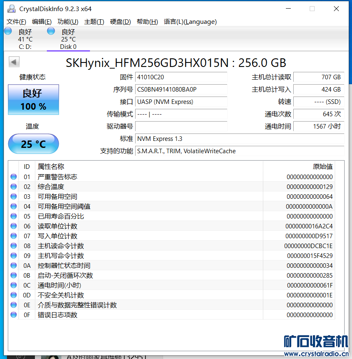Expand the 硬盘(D) menu
Viewport: 352px width, 359px height.
pos(120,22)
